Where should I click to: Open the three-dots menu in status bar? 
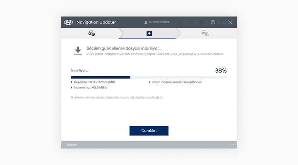(x=232, y=145)
